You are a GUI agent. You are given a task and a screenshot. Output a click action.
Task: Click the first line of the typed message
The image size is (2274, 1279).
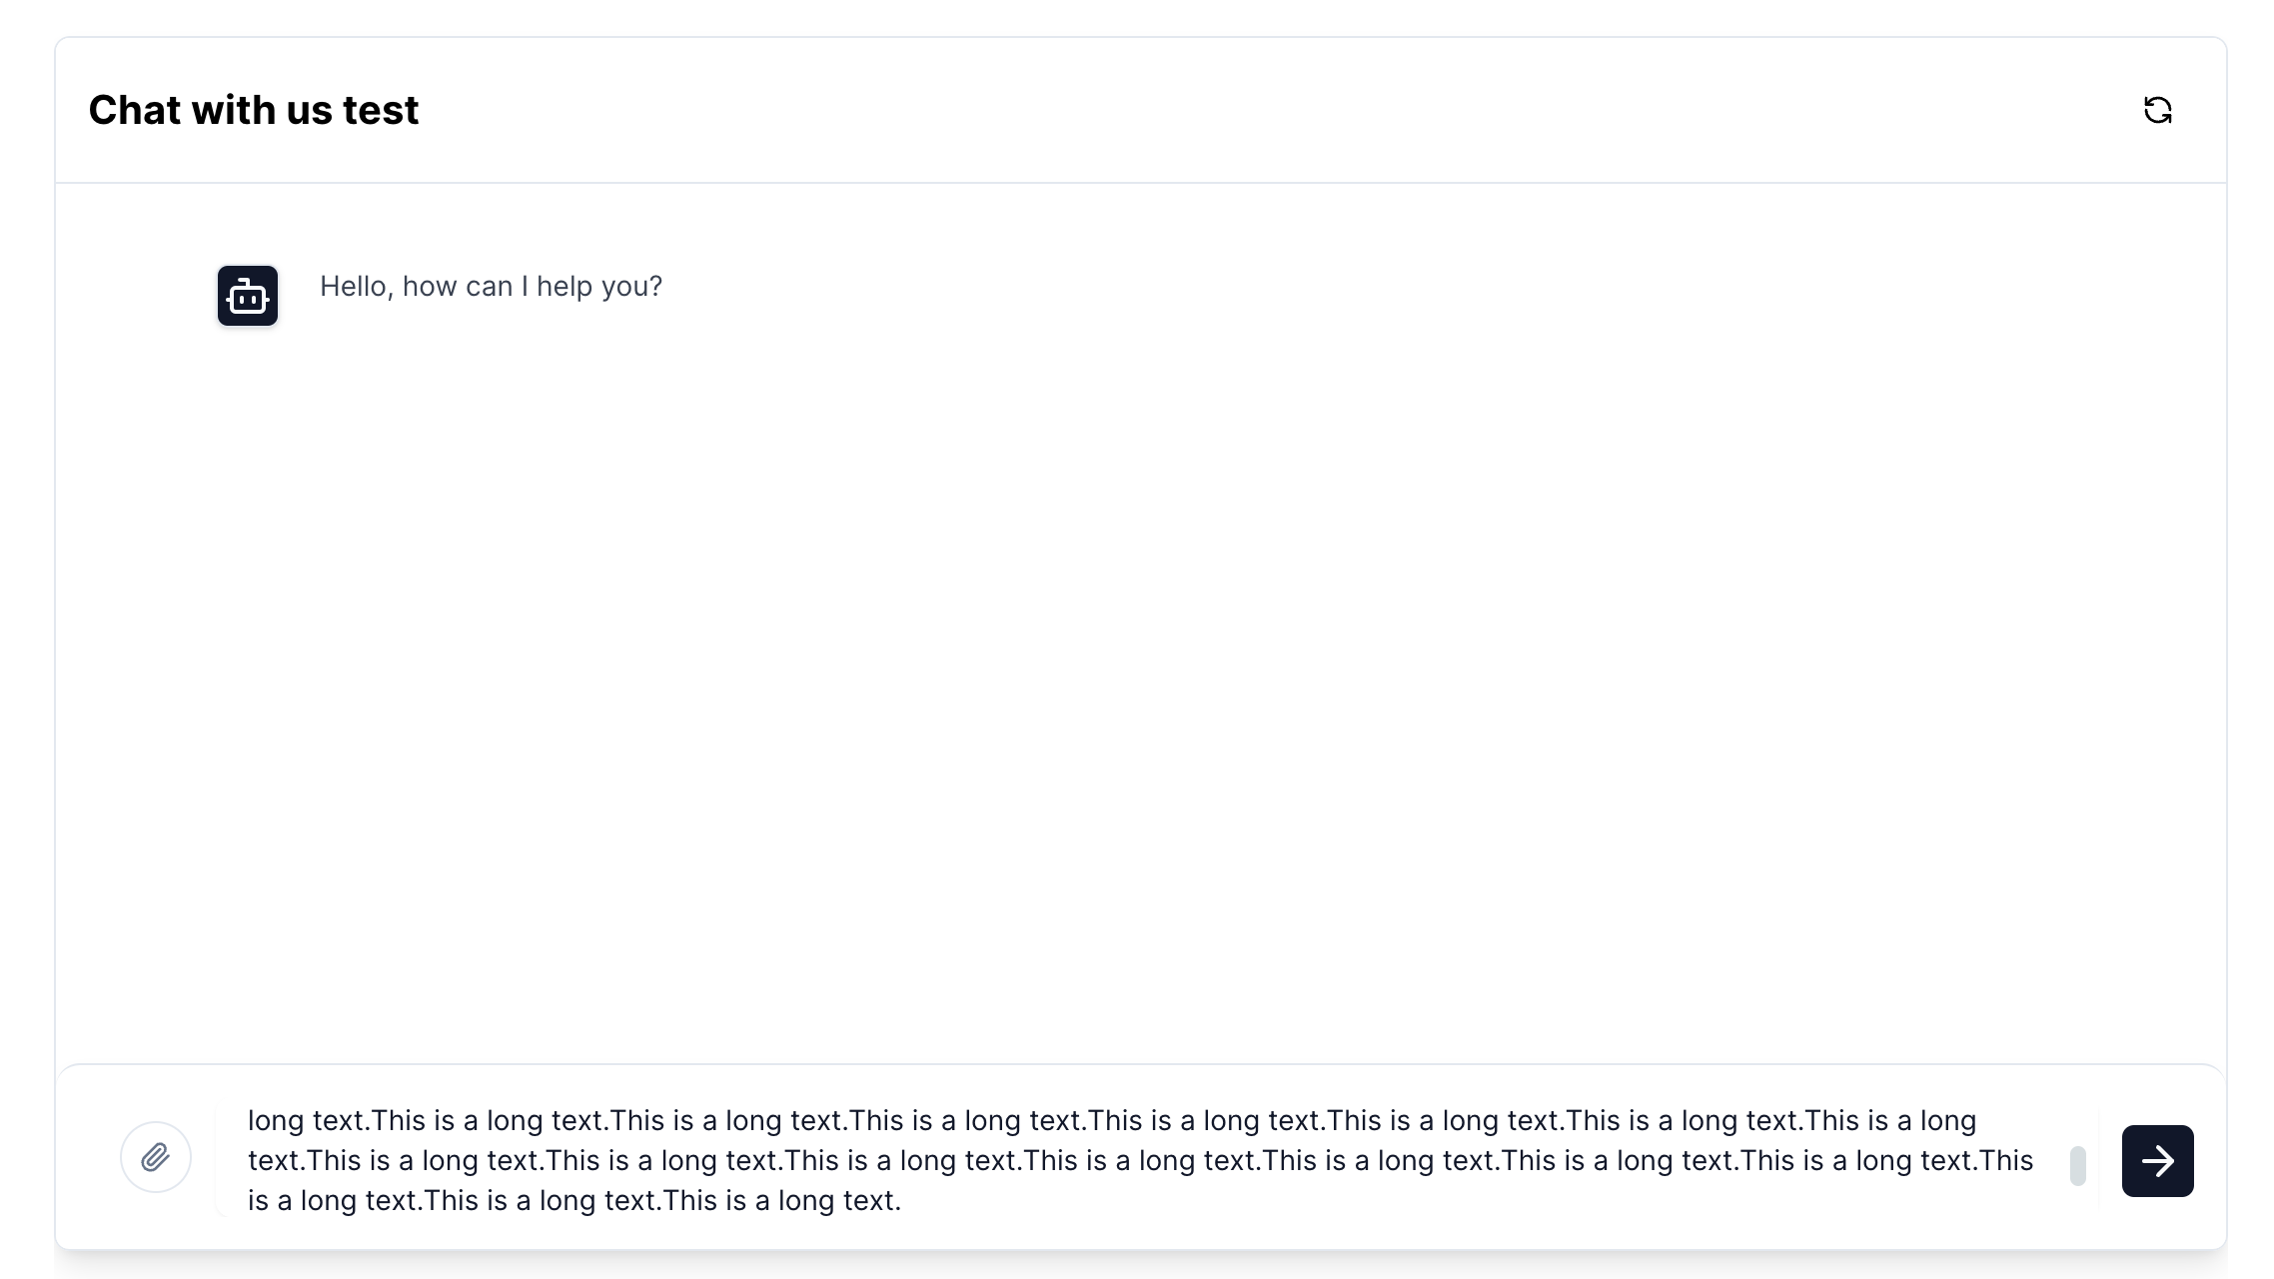[1111, 1121]
